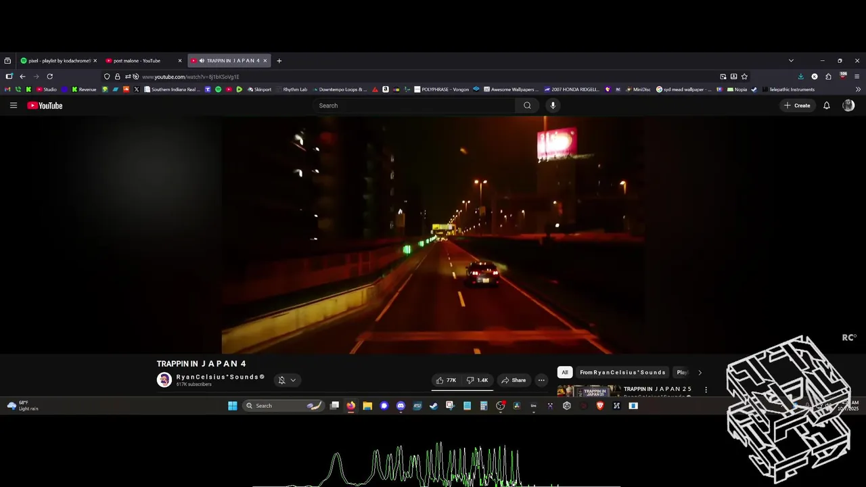Switch to pixel playlist Spotify tab
Viewport: 866px width, 487px height.
click(x=59, y=61)
